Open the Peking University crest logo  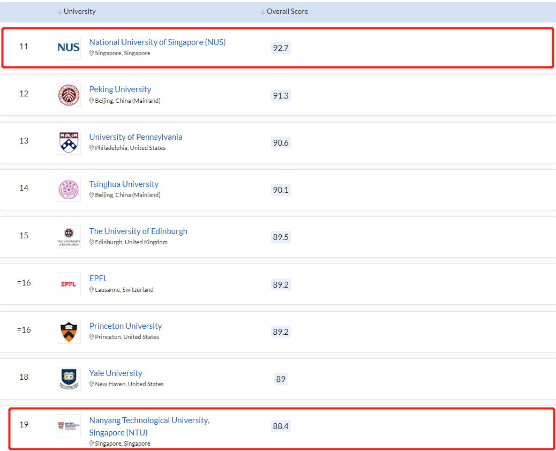(x=69, y=95)
